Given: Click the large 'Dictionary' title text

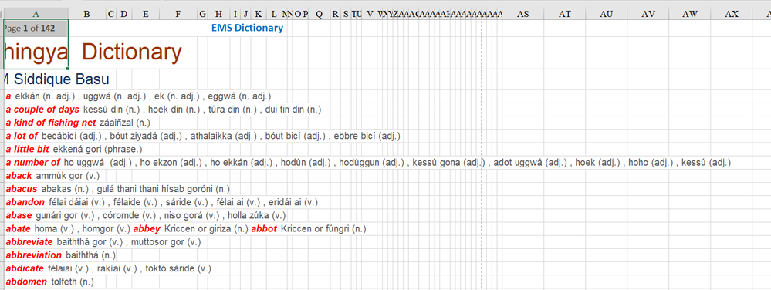Looking at the screenshot, I should (x=132, y=52).
